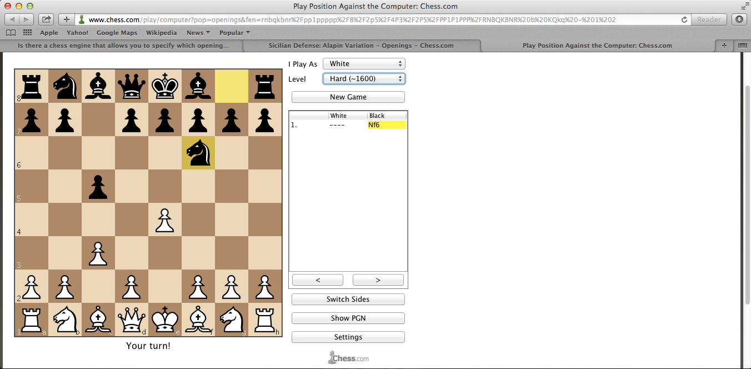Click the Chess.com logo below Settings
751x369 pixels.
click(x=348, y=357)
